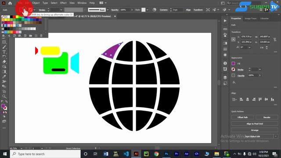This screenshot has height=158, width=281.
Task: Open Google Chrome from the taskbar
Action: 156,154
